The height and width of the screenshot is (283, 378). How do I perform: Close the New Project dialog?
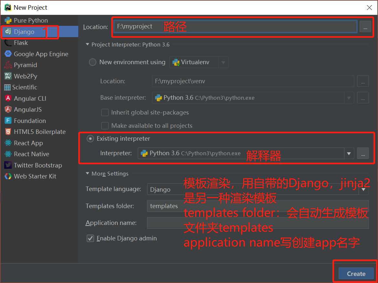point(369,7)
